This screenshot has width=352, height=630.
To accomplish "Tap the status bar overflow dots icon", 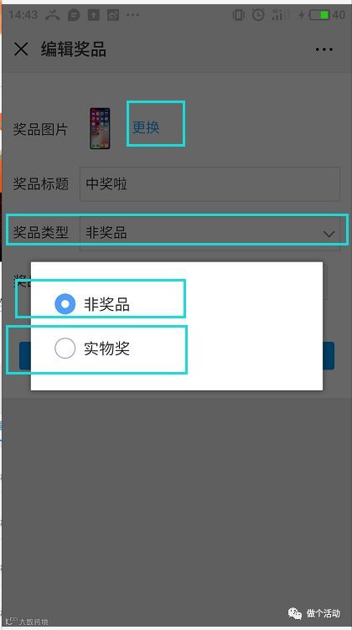I will pos(132,15).
